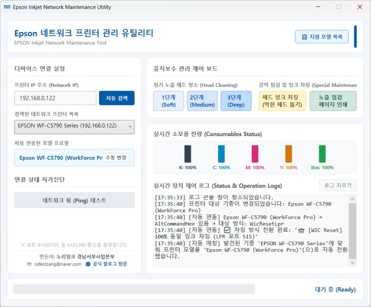The width and height of the screenshot is (371, 307).
Task: Click the yellow Y ink level bar
Action: pyautogui.click(x=288, y=154)
